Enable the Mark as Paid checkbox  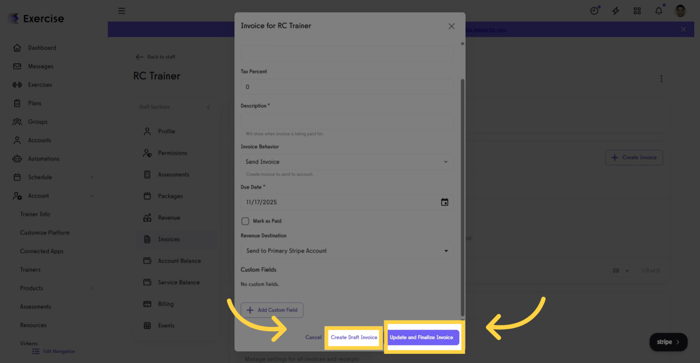pyautogui.click(x=244, y=220)
